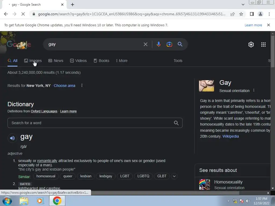Open volume control in system tray
Image resolution: width=275 pixels, height=206 pixels.
(x=248, y=201)
